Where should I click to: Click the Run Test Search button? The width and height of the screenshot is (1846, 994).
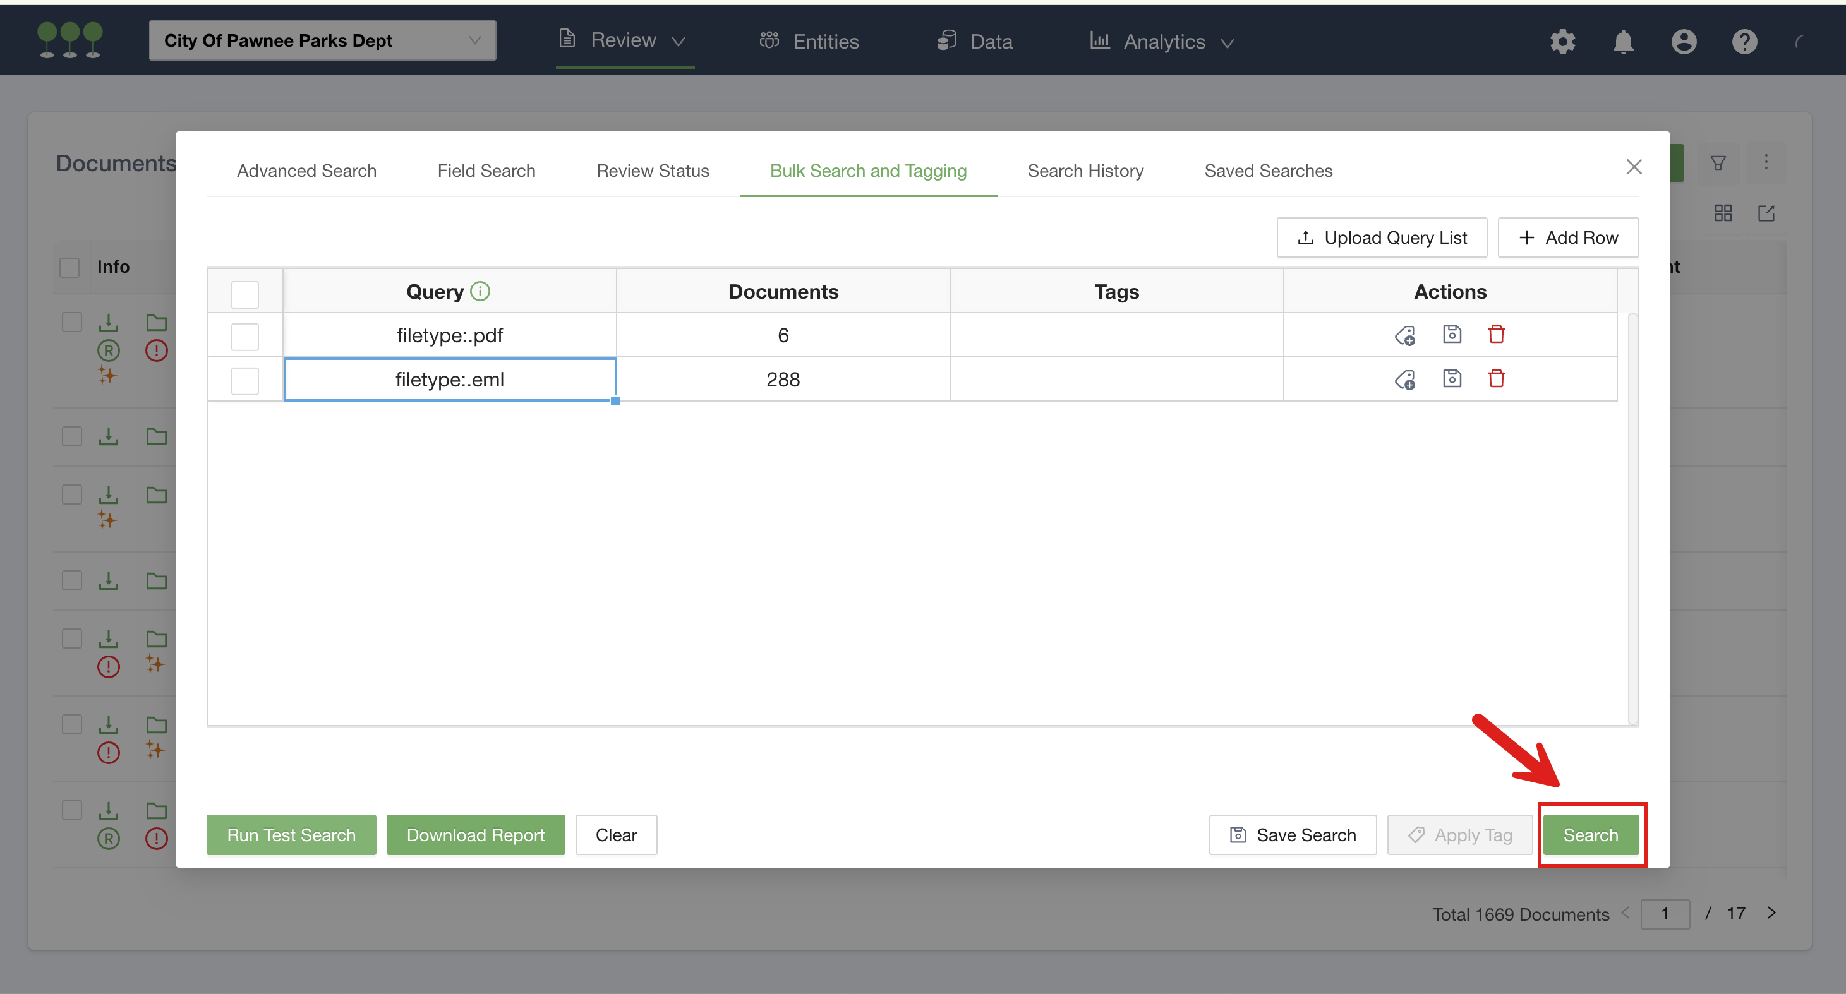coord(291,835)
